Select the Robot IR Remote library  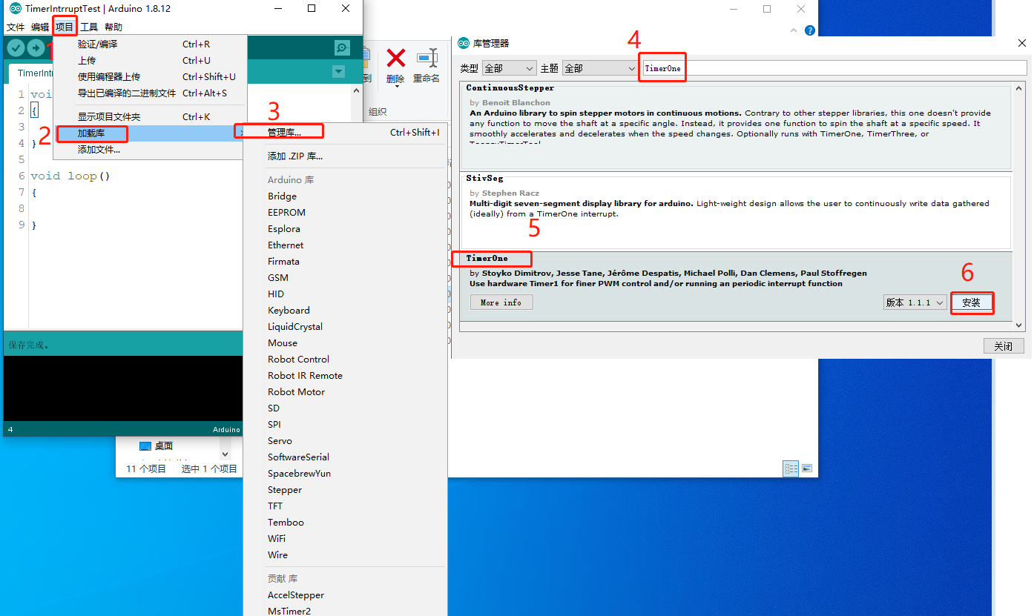click(x=345, y=376)
